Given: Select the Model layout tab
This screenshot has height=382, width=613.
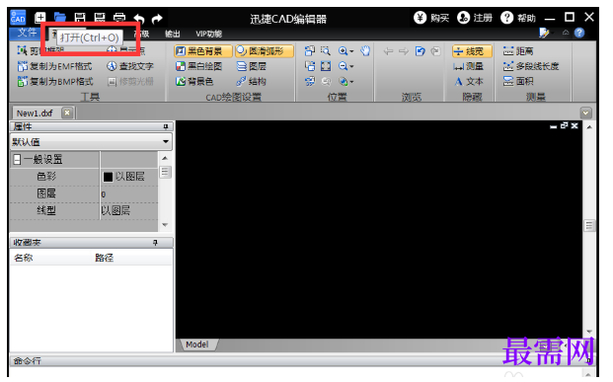Looking at the screenshot, I should [197, 344].
